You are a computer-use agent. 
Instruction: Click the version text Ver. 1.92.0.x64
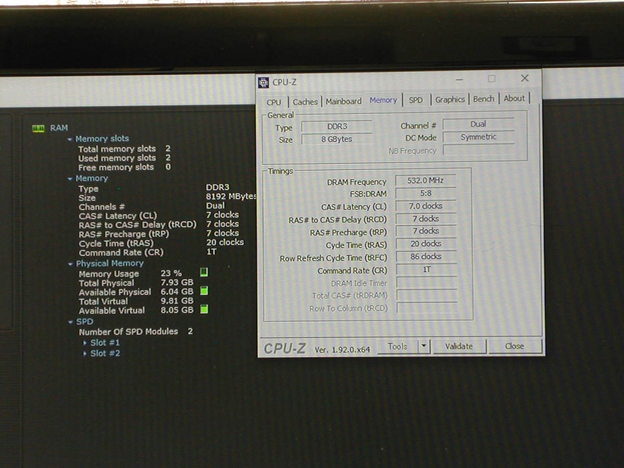(x=342, y=350)
